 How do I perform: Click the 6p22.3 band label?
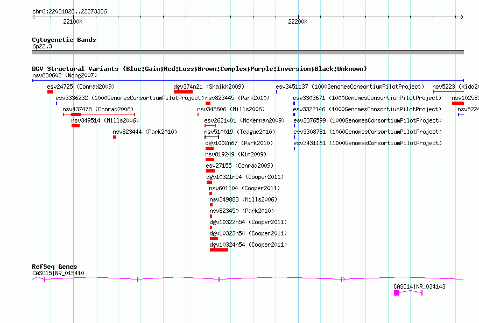42,46
